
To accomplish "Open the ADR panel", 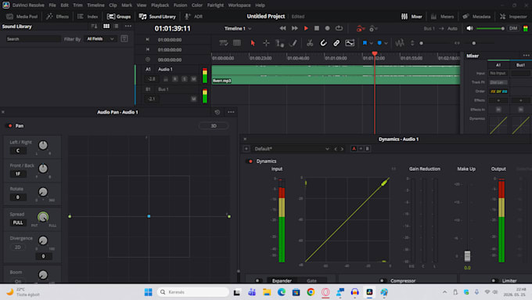I will coord(194,16).
